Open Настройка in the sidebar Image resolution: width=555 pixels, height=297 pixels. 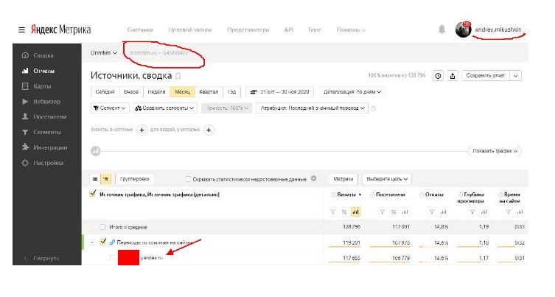pyautogui.click(x=43, y=163)
